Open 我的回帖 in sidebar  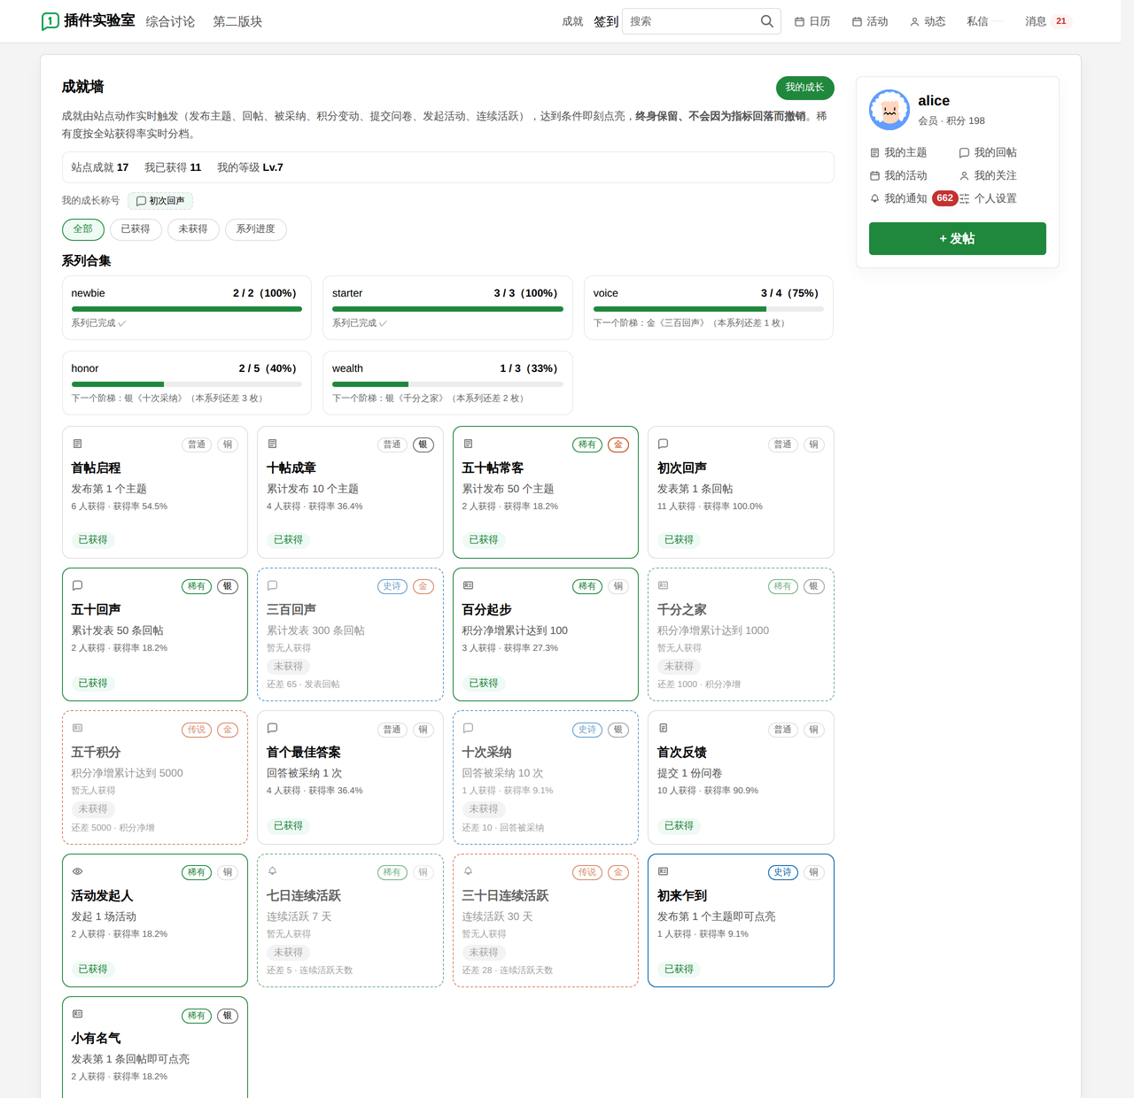tap(988, 152)
